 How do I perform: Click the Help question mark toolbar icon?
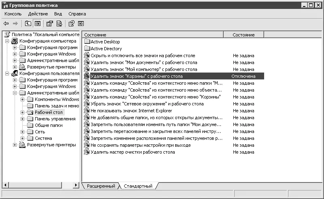71,24
